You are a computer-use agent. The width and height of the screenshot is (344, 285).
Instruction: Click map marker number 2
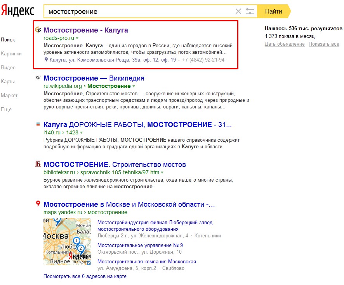[x=81, y=249]
